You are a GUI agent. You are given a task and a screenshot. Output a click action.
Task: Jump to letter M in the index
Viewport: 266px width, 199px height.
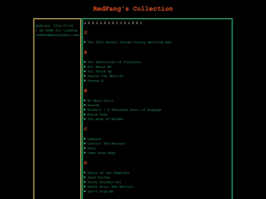pos(133,23)
